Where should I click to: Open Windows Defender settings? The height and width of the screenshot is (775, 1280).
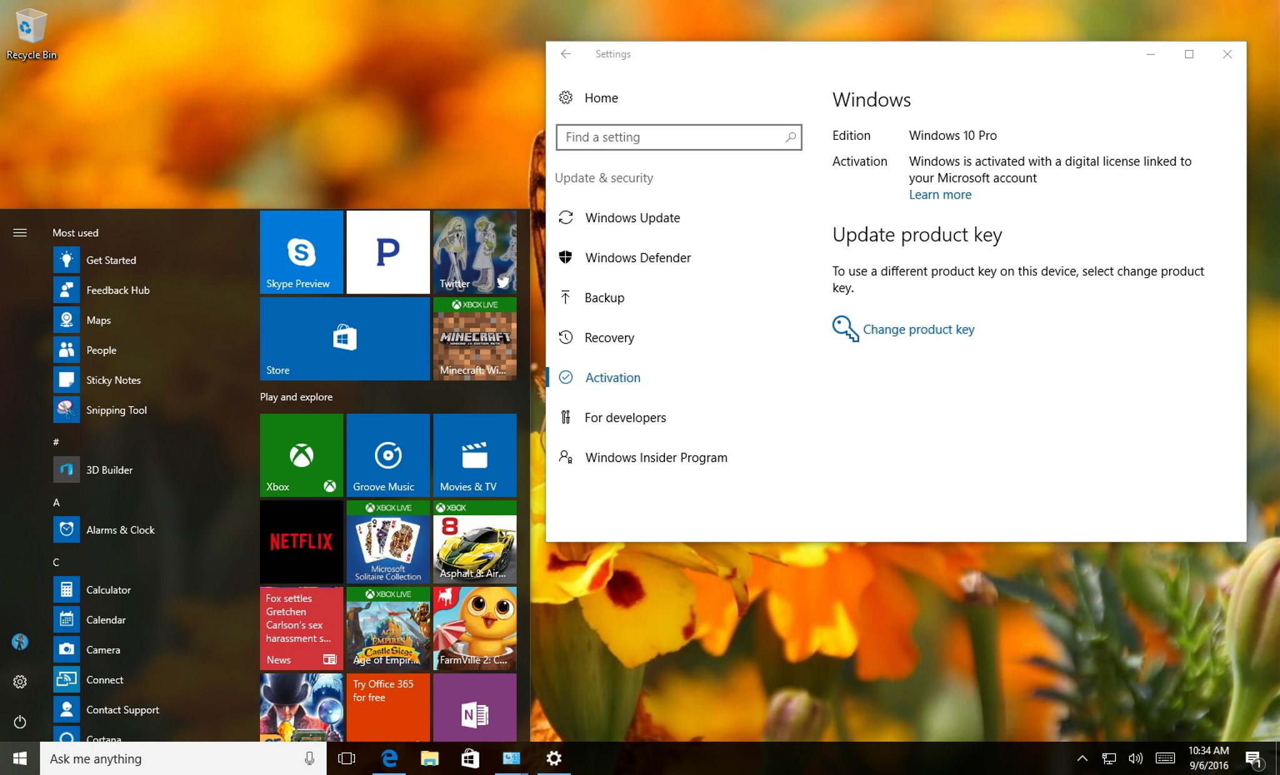pyautogui.click(x=639, y=258)
